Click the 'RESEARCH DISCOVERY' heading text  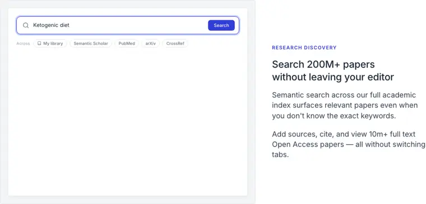pos(304,48)
